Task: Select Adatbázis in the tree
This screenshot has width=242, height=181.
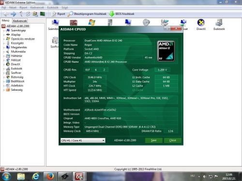Action: [17, 85]
